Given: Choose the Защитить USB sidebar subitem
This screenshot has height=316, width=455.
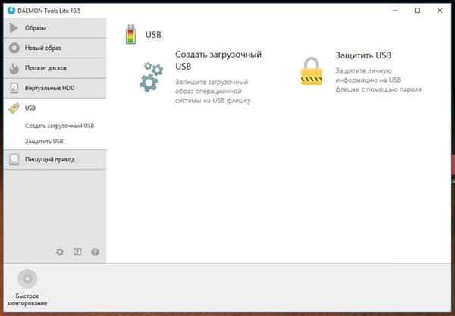Looking at the screenshot, I should pos(44,141).
